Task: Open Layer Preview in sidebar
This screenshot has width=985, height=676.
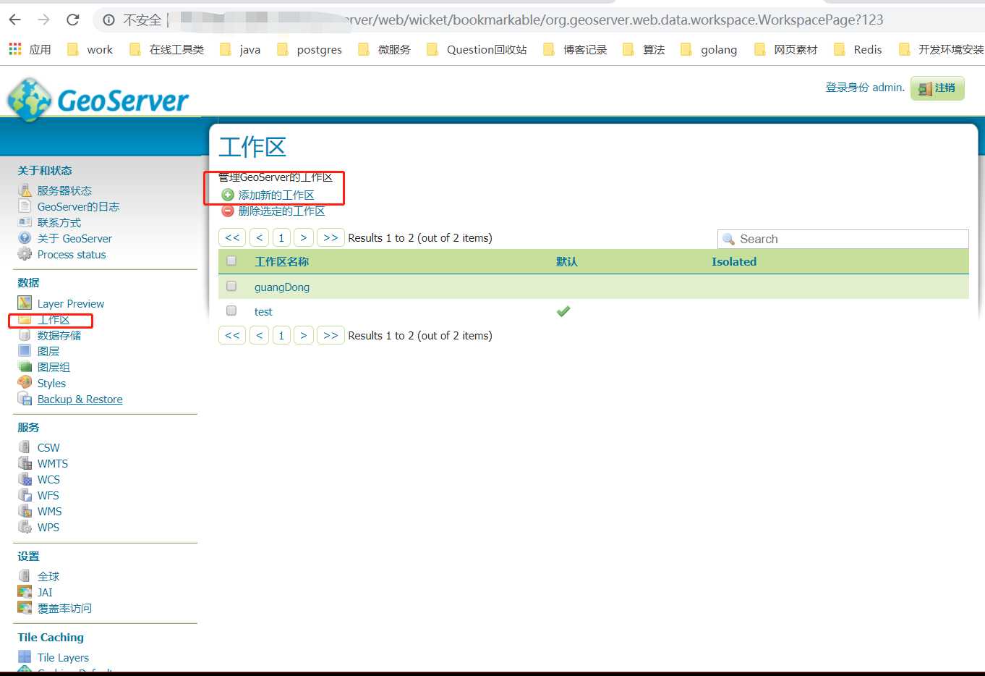Action: pyautogui.click(x=71, y=303)
